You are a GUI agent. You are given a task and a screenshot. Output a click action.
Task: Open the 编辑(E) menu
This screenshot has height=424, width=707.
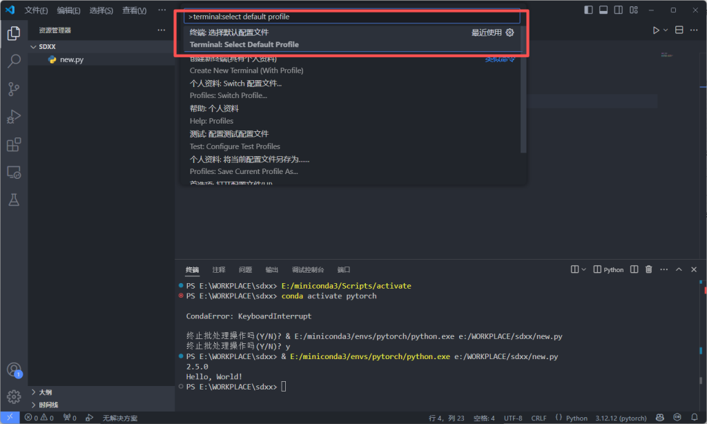tap(68, 10)
